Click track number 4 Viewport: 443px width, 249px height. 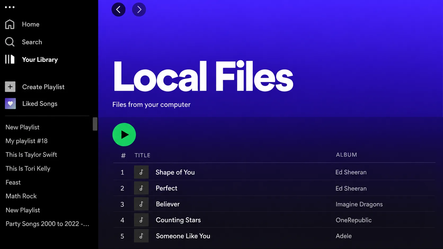coord(122,220)
